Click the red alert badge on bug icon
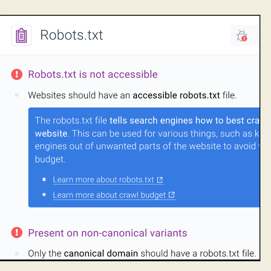Image resolution: width=271 pixels, height=271 pixels. (244, 39)
